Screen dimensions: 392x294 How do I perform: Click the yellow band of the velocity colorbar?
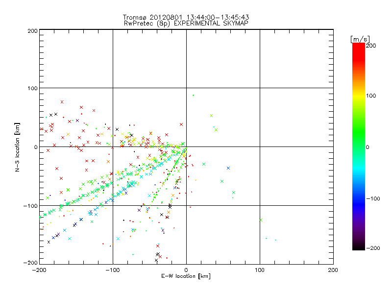point(359,96)
